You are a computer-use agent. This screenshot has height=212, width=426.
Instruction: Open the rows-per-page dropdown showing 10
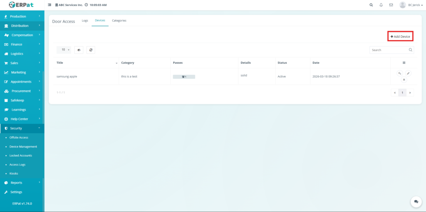64,50
